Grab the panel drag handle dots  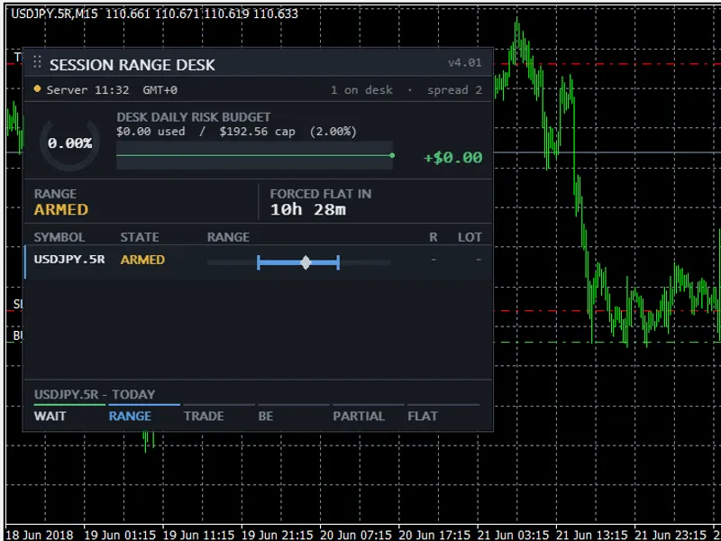(x=37, y=62)
